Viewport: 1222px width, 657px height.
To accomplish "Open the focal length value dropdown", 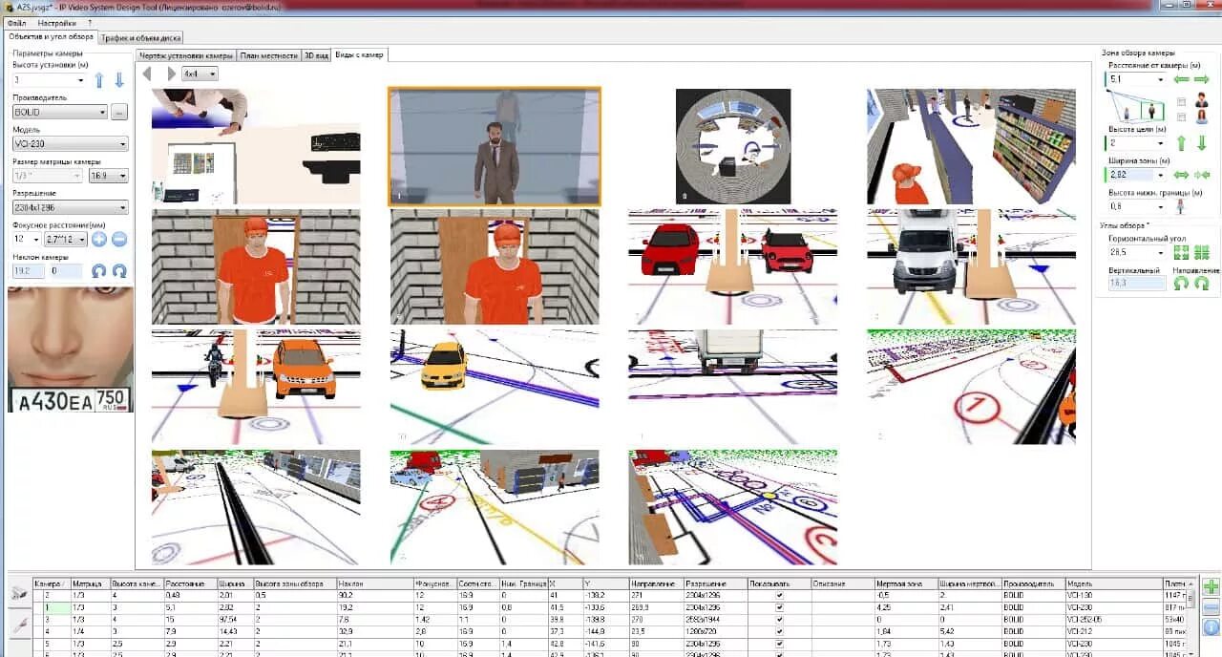I will [35, 240].
